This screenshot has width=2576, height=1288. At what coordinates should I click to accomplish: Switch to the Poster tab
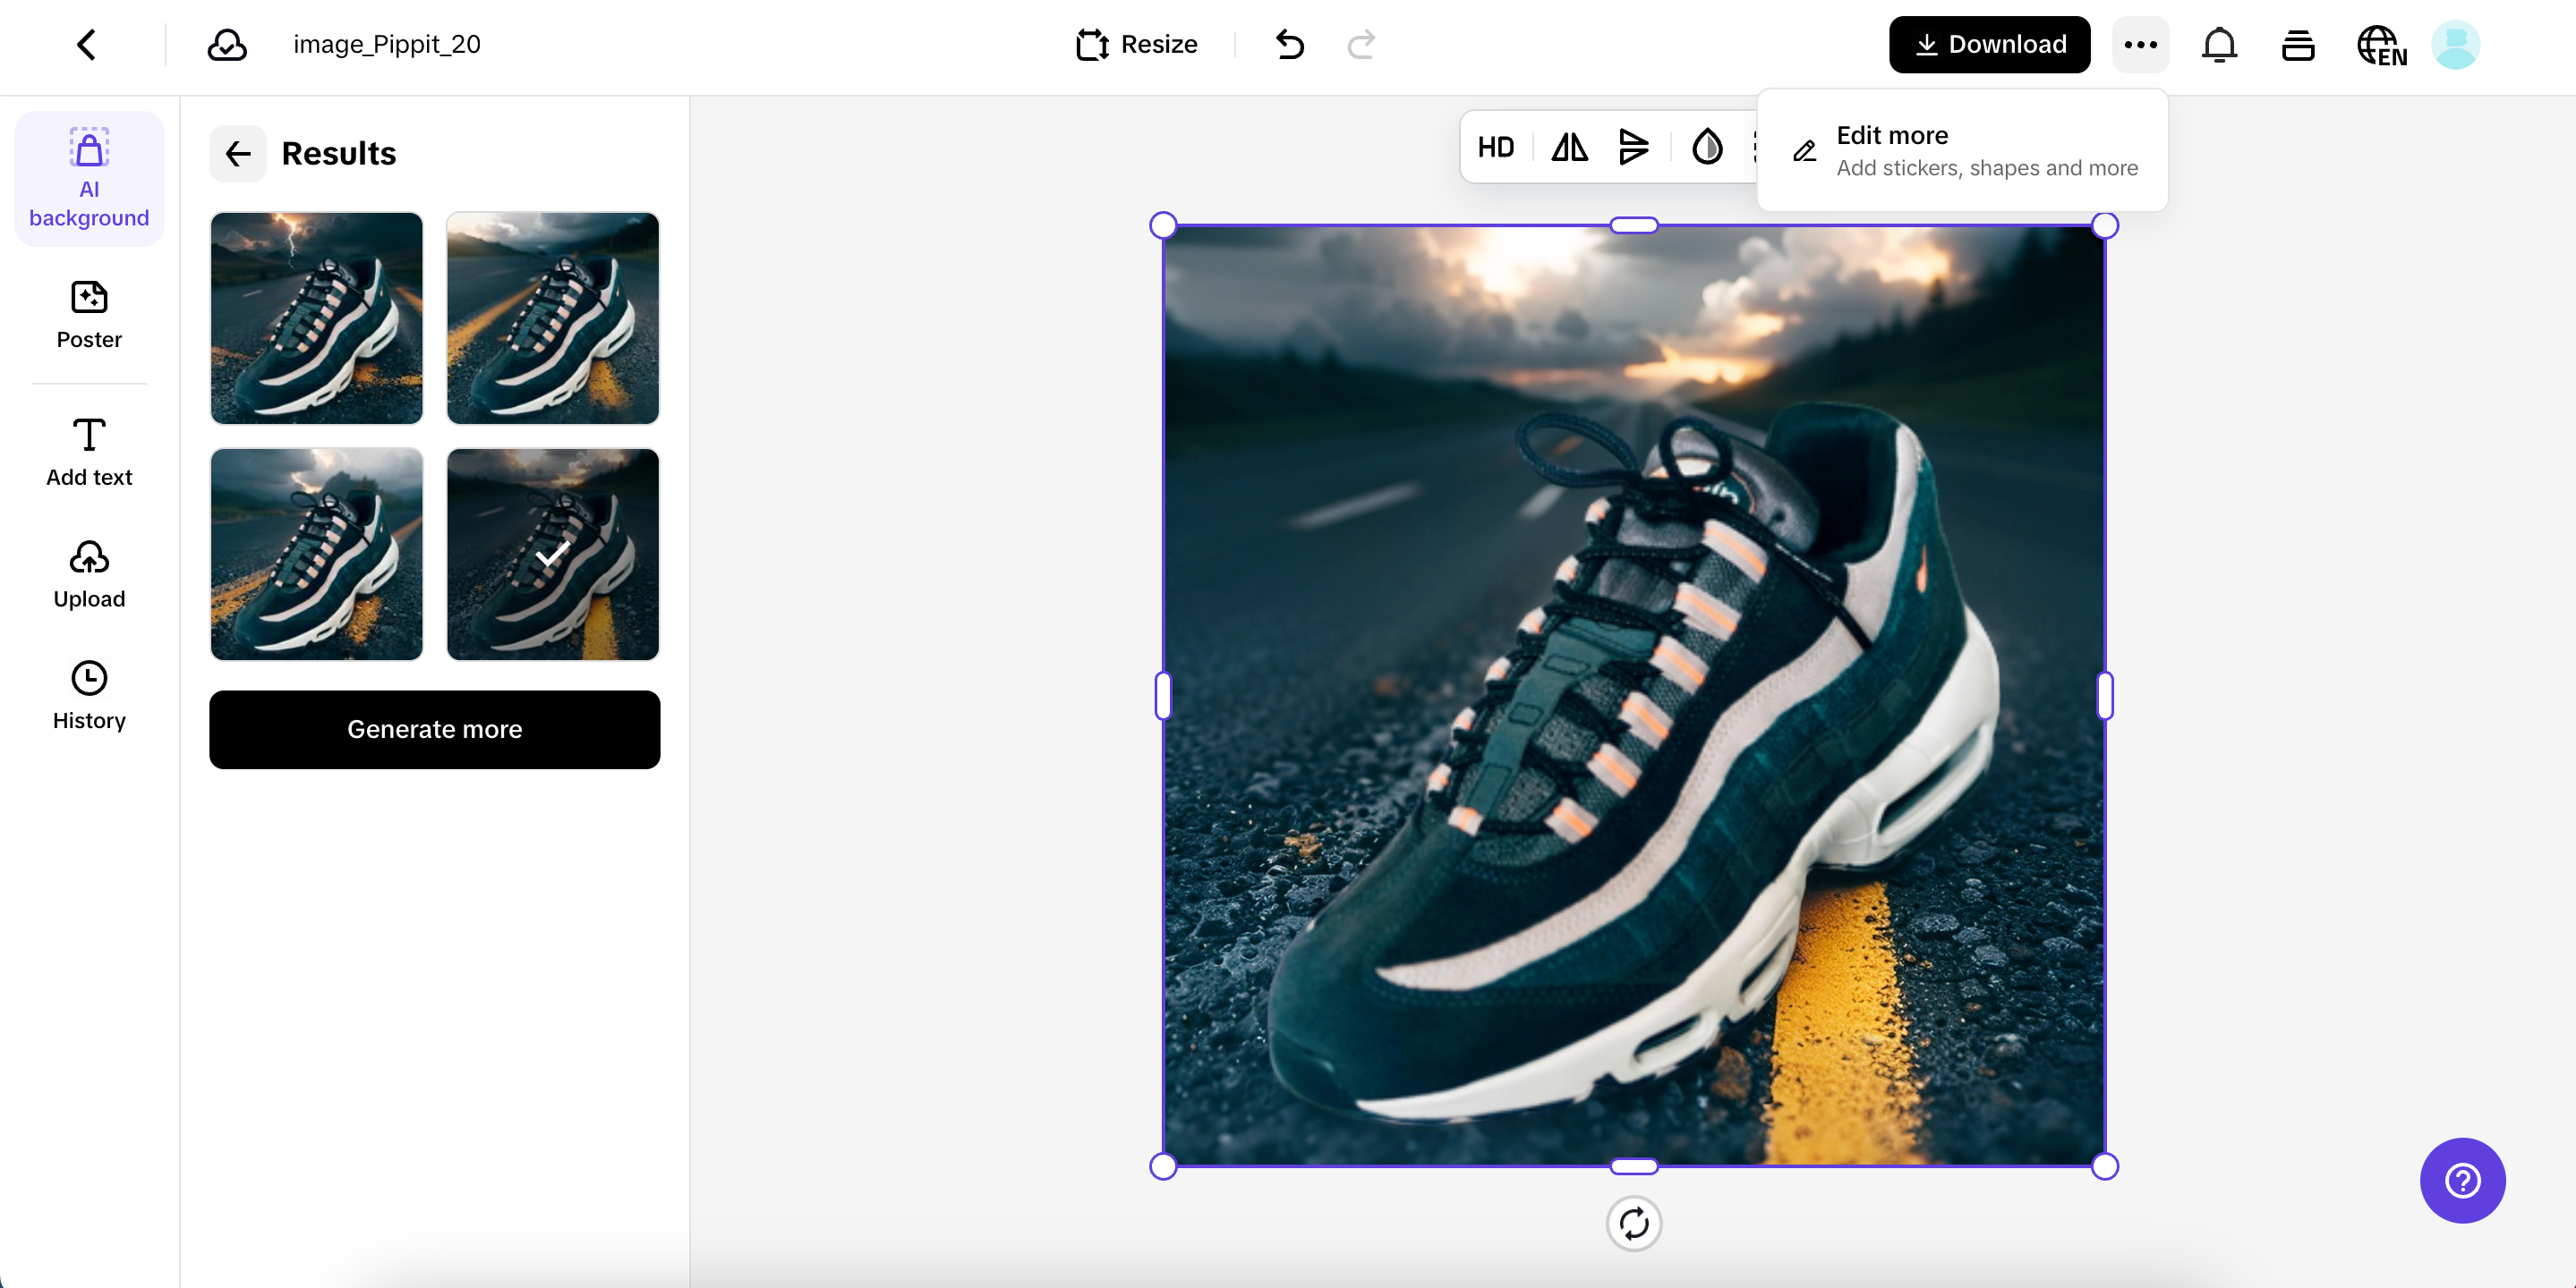89,315
